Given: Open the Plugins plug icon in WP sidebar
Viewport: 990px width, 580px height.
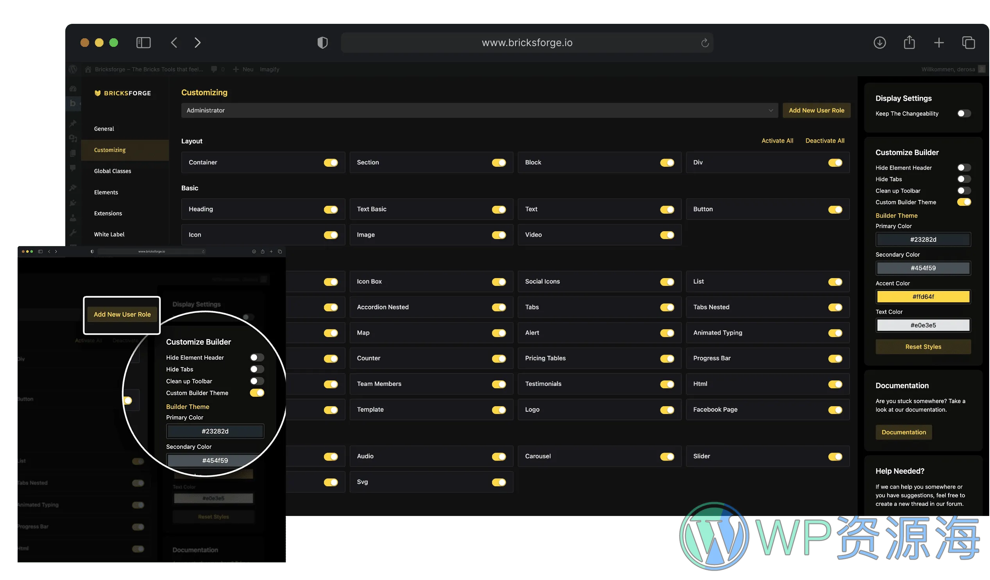Looking at the screenshot, I should point(73,203).
